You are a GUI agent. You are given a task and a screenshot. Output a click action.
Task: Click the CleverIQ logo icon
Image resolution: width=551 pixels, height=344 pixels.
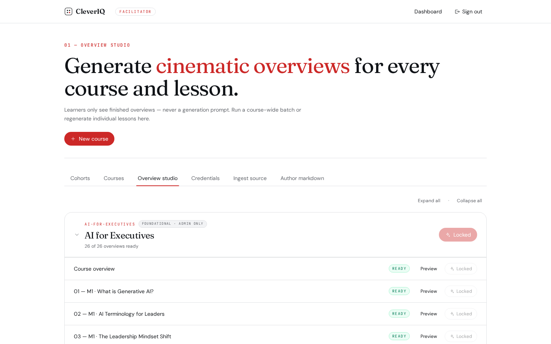click(x=68, y=11)
